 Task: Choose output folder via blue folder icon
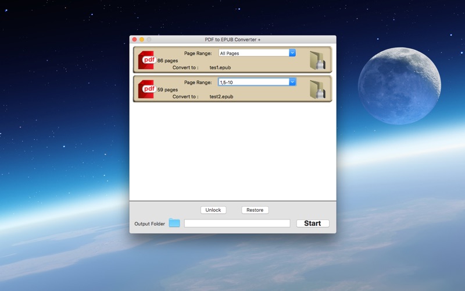tap(174, 223)
